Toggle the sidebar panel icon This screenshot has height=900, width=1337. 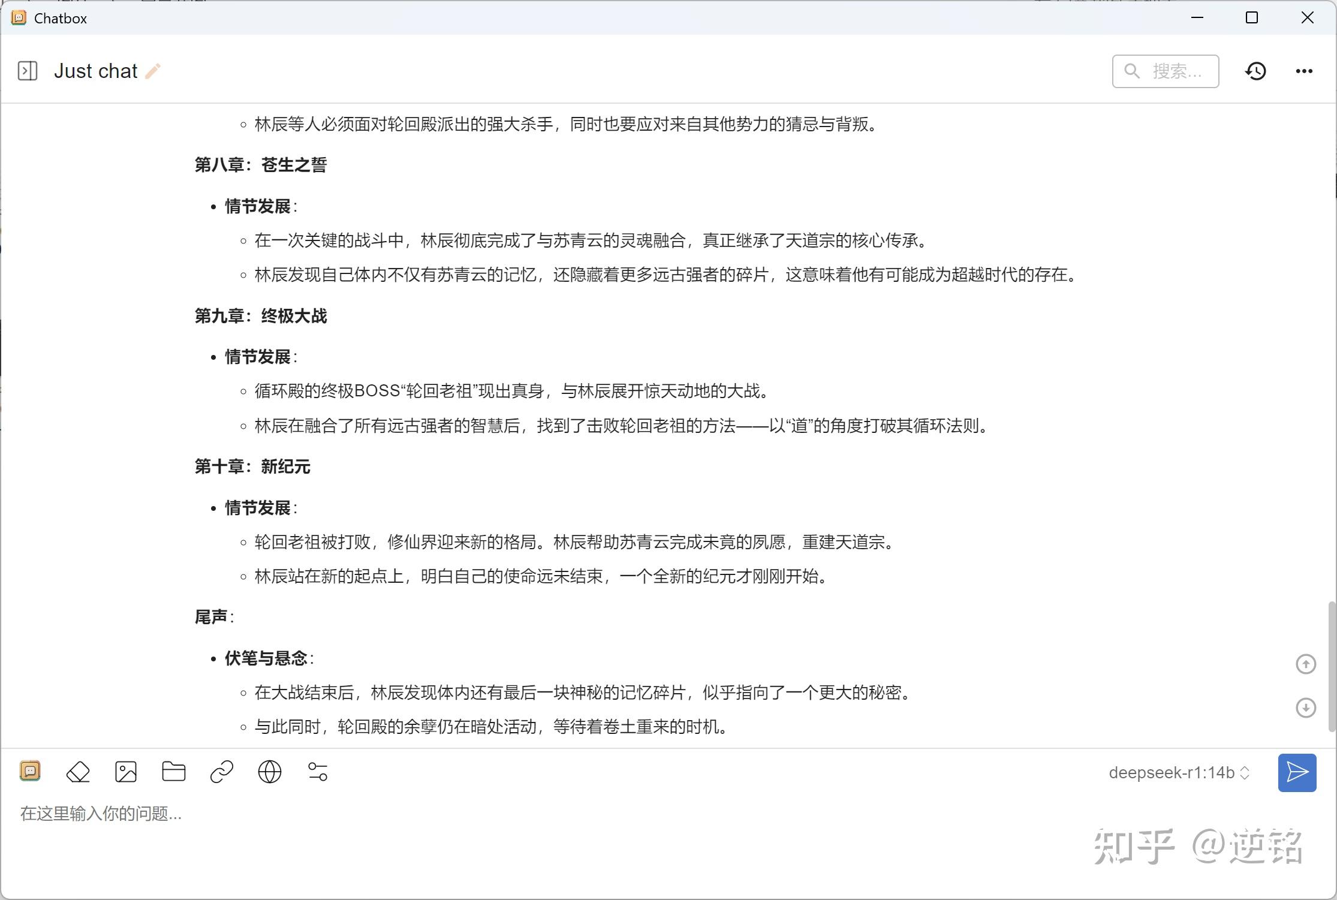pyautogui.click(x=28, y=71)
